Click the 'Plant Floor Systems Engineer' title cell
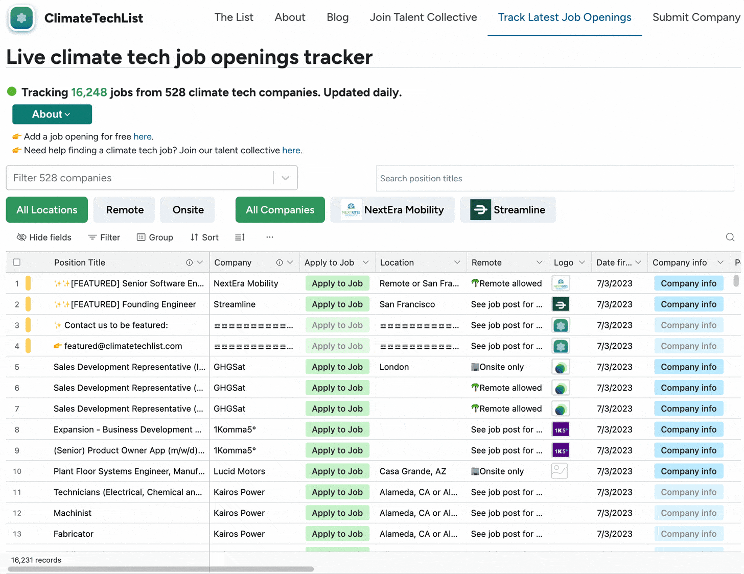 (x=129, y=471)
